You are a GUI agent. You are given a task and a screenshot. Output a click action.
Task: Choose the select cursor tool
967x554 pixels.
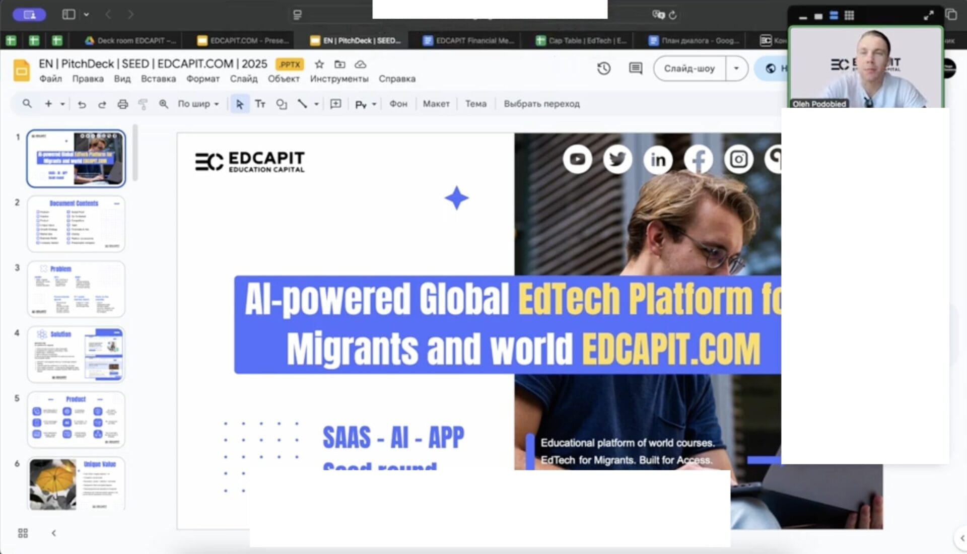[x=240, y=104]
